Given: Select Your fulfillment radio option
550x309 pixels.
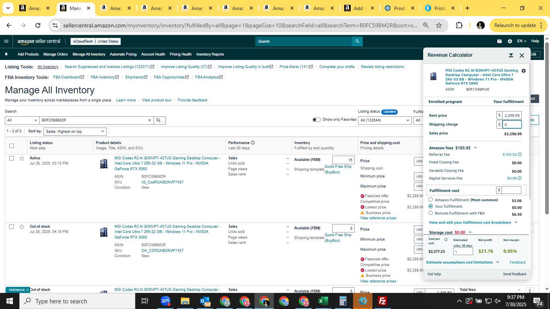Looking at the screenshot, I should (431, 206).
